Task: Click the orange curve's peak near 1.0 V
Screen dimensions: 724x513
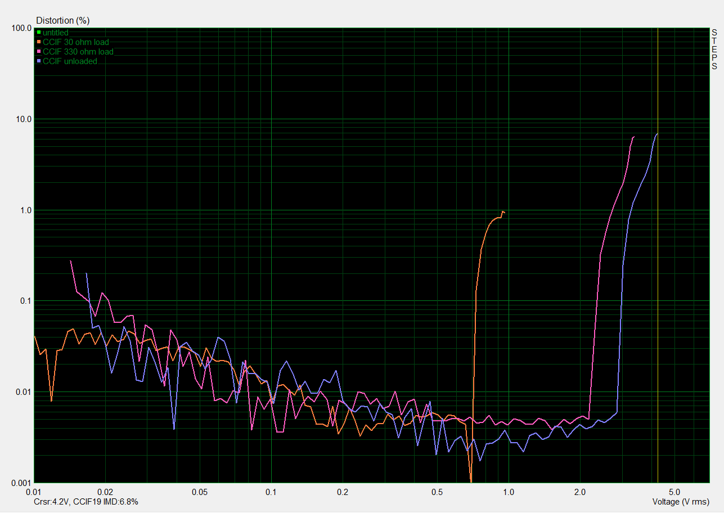Action: pos(502,211)
